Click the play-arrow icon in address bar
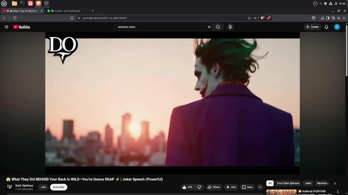The width and height of the screenshot is (348, 195). [x=255, y=18]
